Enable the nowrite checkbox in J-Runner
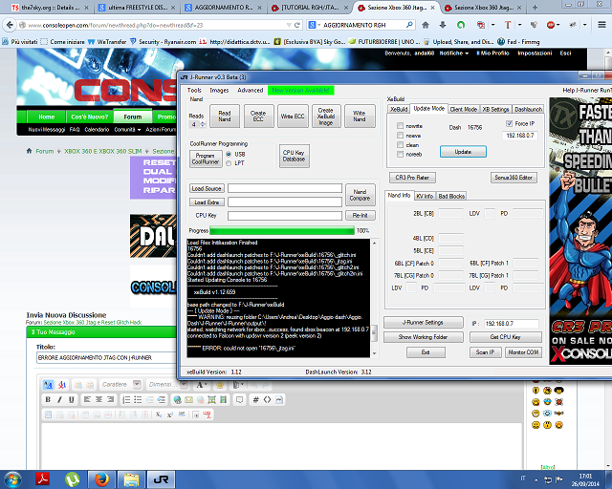The height and width of the screenshot is (489, 612). click(400, 125)
